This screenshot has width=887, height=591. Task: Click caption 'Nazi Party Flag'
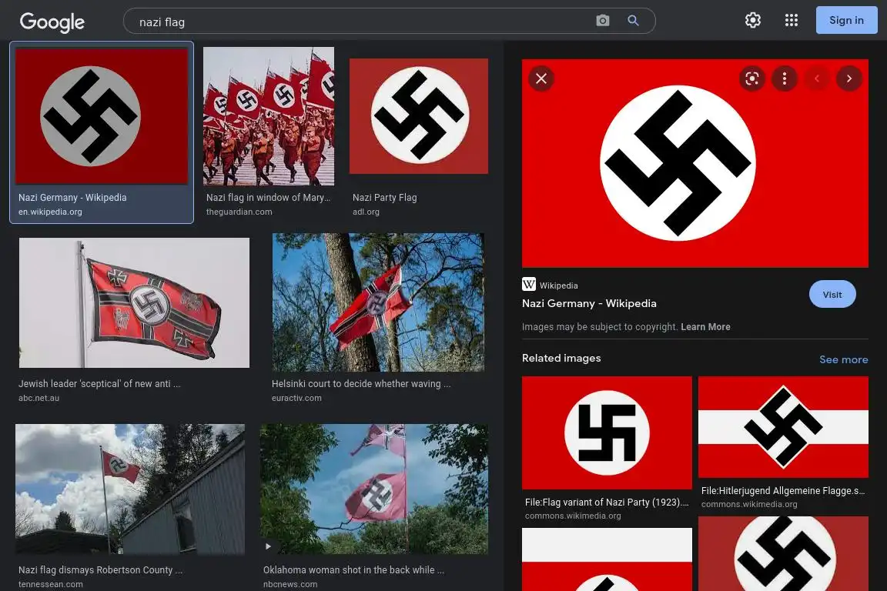(385, 197)
